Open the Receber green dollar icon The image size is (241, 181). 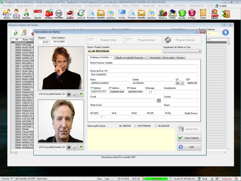point(182,14)
